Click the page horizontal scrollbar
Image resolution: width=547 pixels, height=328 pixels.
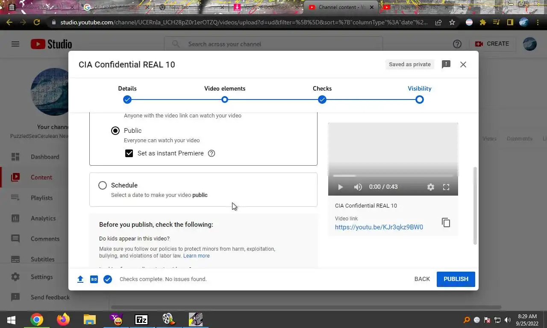click(x=306, y=307)
